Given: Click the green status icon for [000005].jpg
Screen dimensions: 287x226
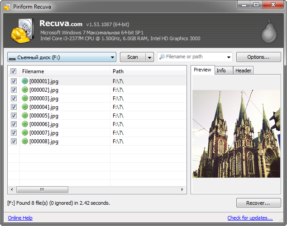Looking at the screenshot, I should pyautogui.click(x=25, y=115).
